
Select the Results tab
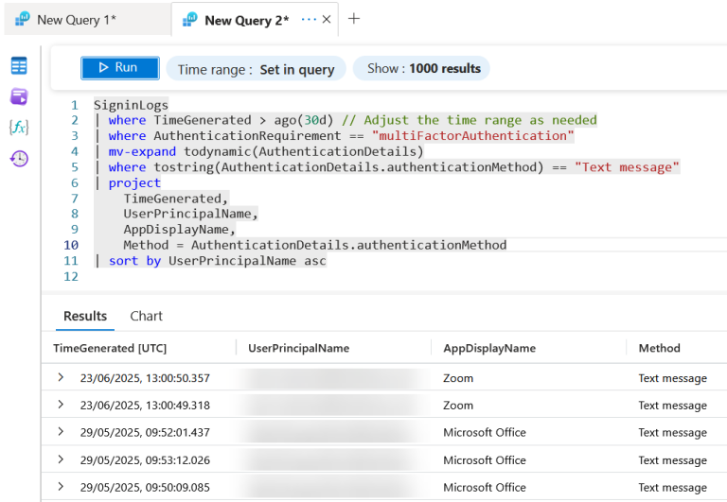pos(85,316)
